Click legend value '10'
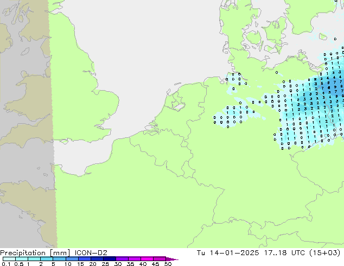The width and height of the screenshot is (344, 266). (x=68, y=264)
